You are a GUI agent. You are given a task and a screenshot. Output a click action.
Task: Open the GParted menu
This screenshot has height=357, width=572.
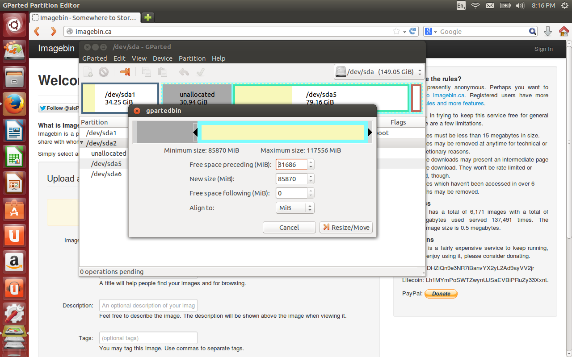[95, 58]
